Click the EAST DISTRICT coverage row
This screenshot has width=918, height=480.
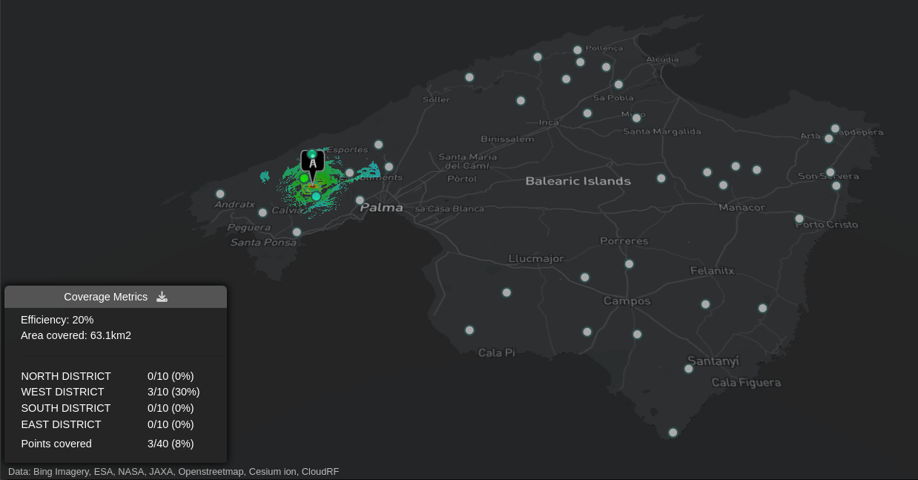[x=110, y=424]
